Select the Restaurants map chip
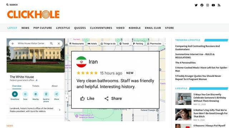 click(x=77, y=44)
